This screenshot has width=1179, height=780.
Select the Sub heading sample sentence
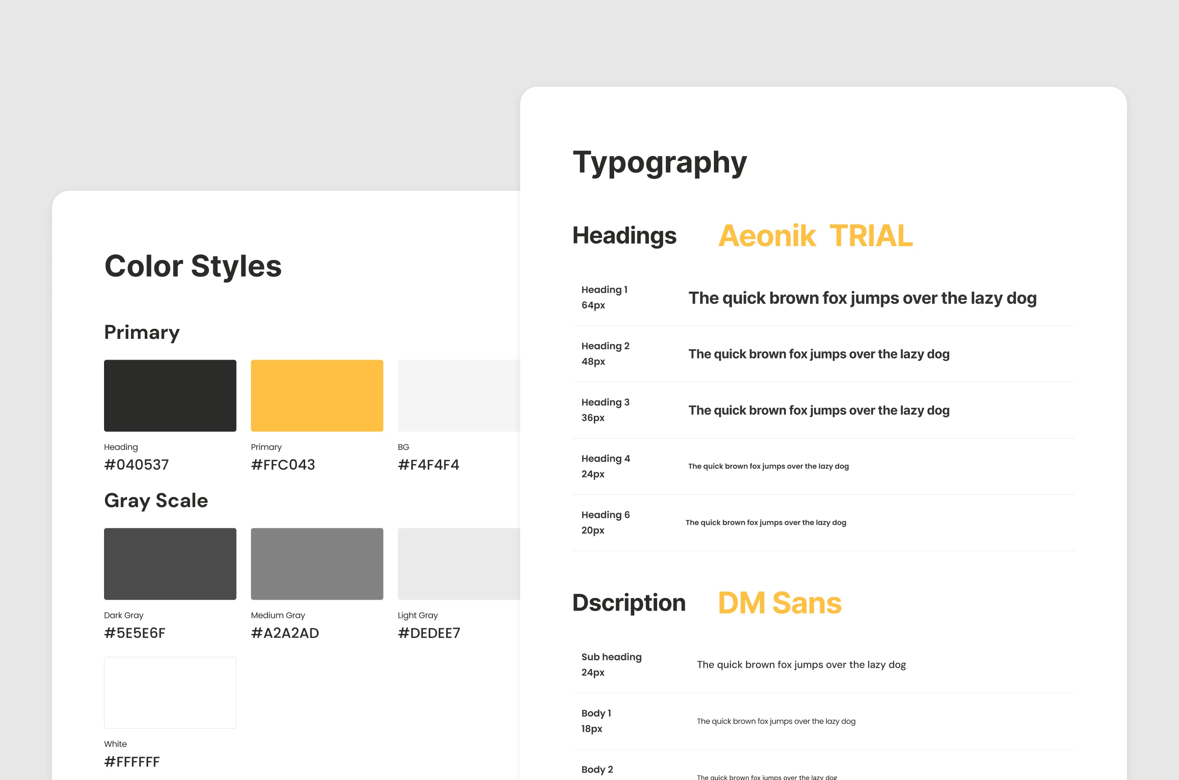point(801,665)
